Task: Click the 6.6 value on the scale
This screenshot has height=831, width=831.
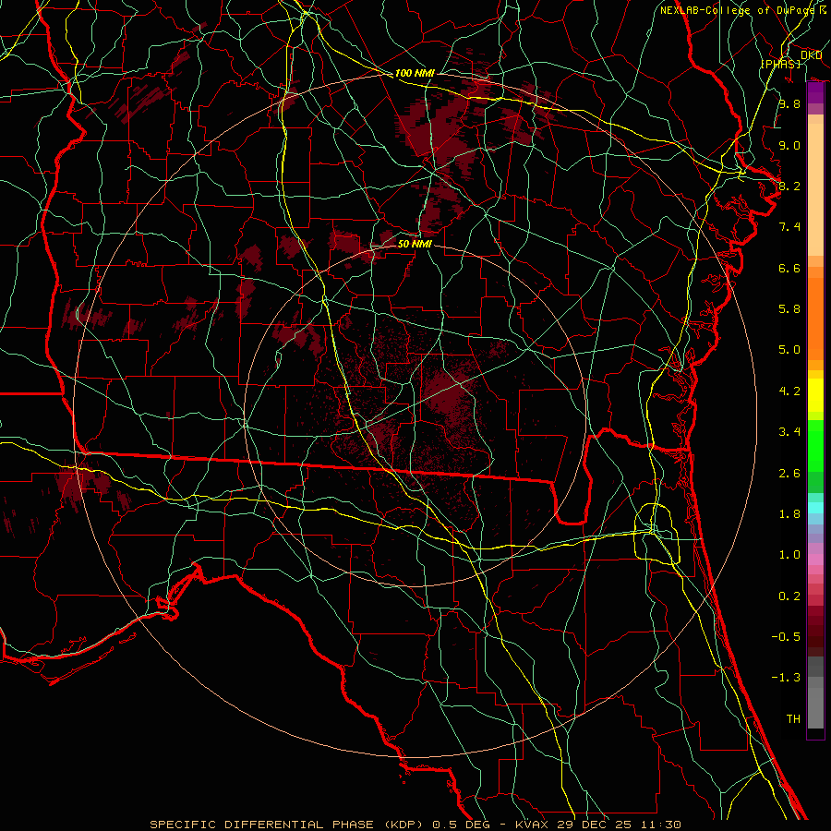Action: point(789,269)
